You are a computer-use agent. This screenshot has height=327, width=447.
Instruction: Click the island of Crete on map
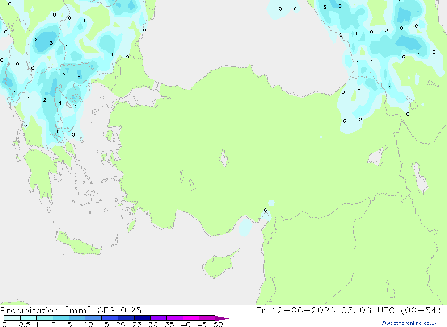pyautogui.click(x=77, y=244)
